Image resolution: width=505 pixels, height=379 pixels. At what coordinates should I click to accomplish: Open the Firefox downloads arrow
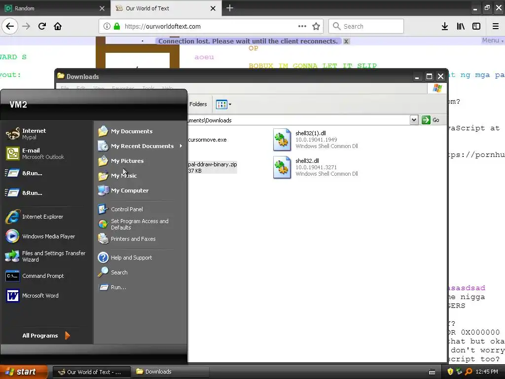click(444, 26)
